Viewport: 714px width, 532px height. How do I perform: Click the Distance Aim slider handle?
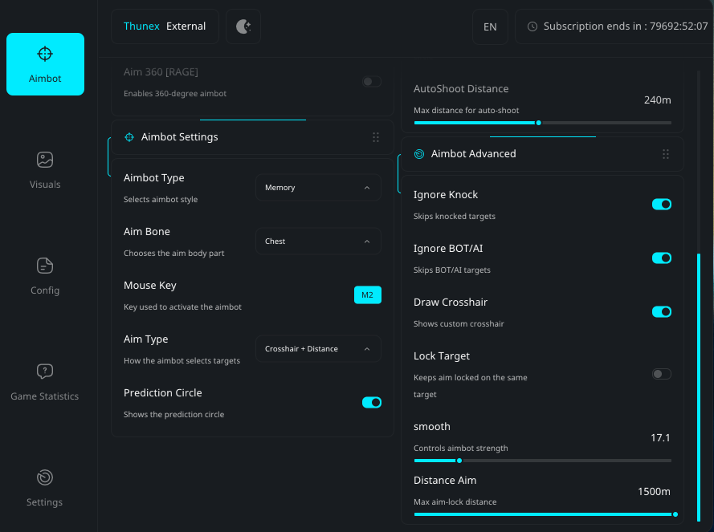point(675,514)
